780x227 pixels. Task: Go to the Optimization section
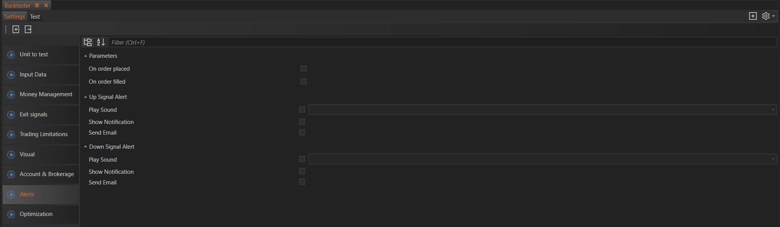(36, 214)
